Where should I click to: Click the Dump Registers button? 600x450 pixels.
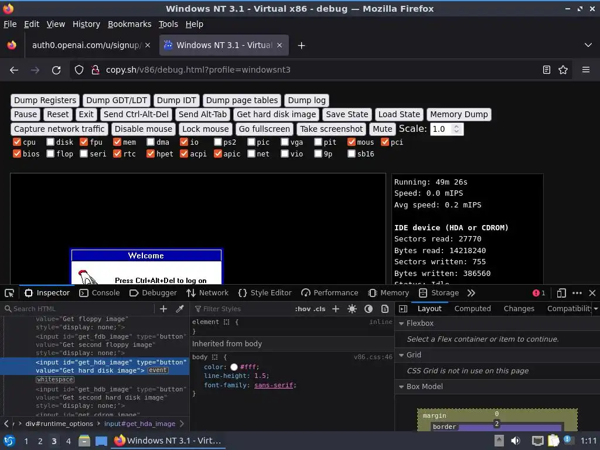(45, 100)
